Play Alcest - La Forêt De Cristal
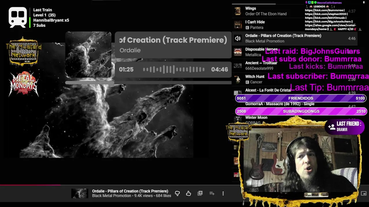This screenshot has height=207, width=369. pos(268,90)
